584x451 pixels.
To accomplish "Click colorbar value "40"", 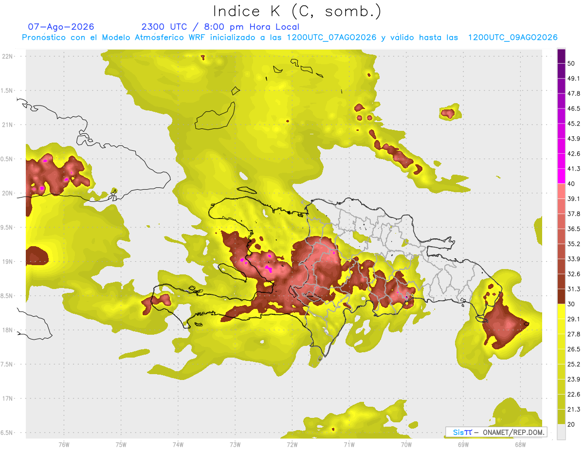I will tap(571, 183).
